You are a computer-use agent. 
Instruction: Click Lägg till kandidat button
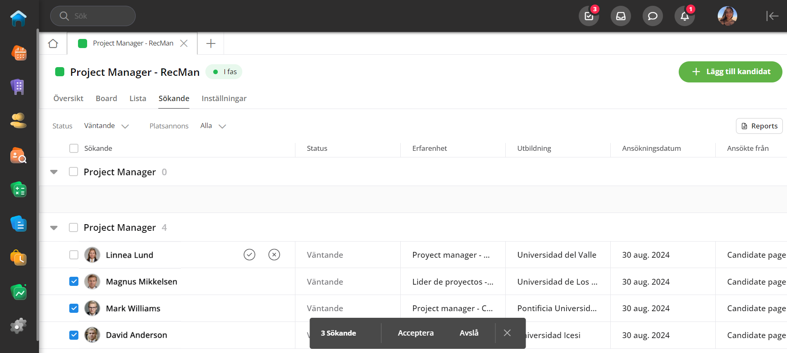(730, 72)
